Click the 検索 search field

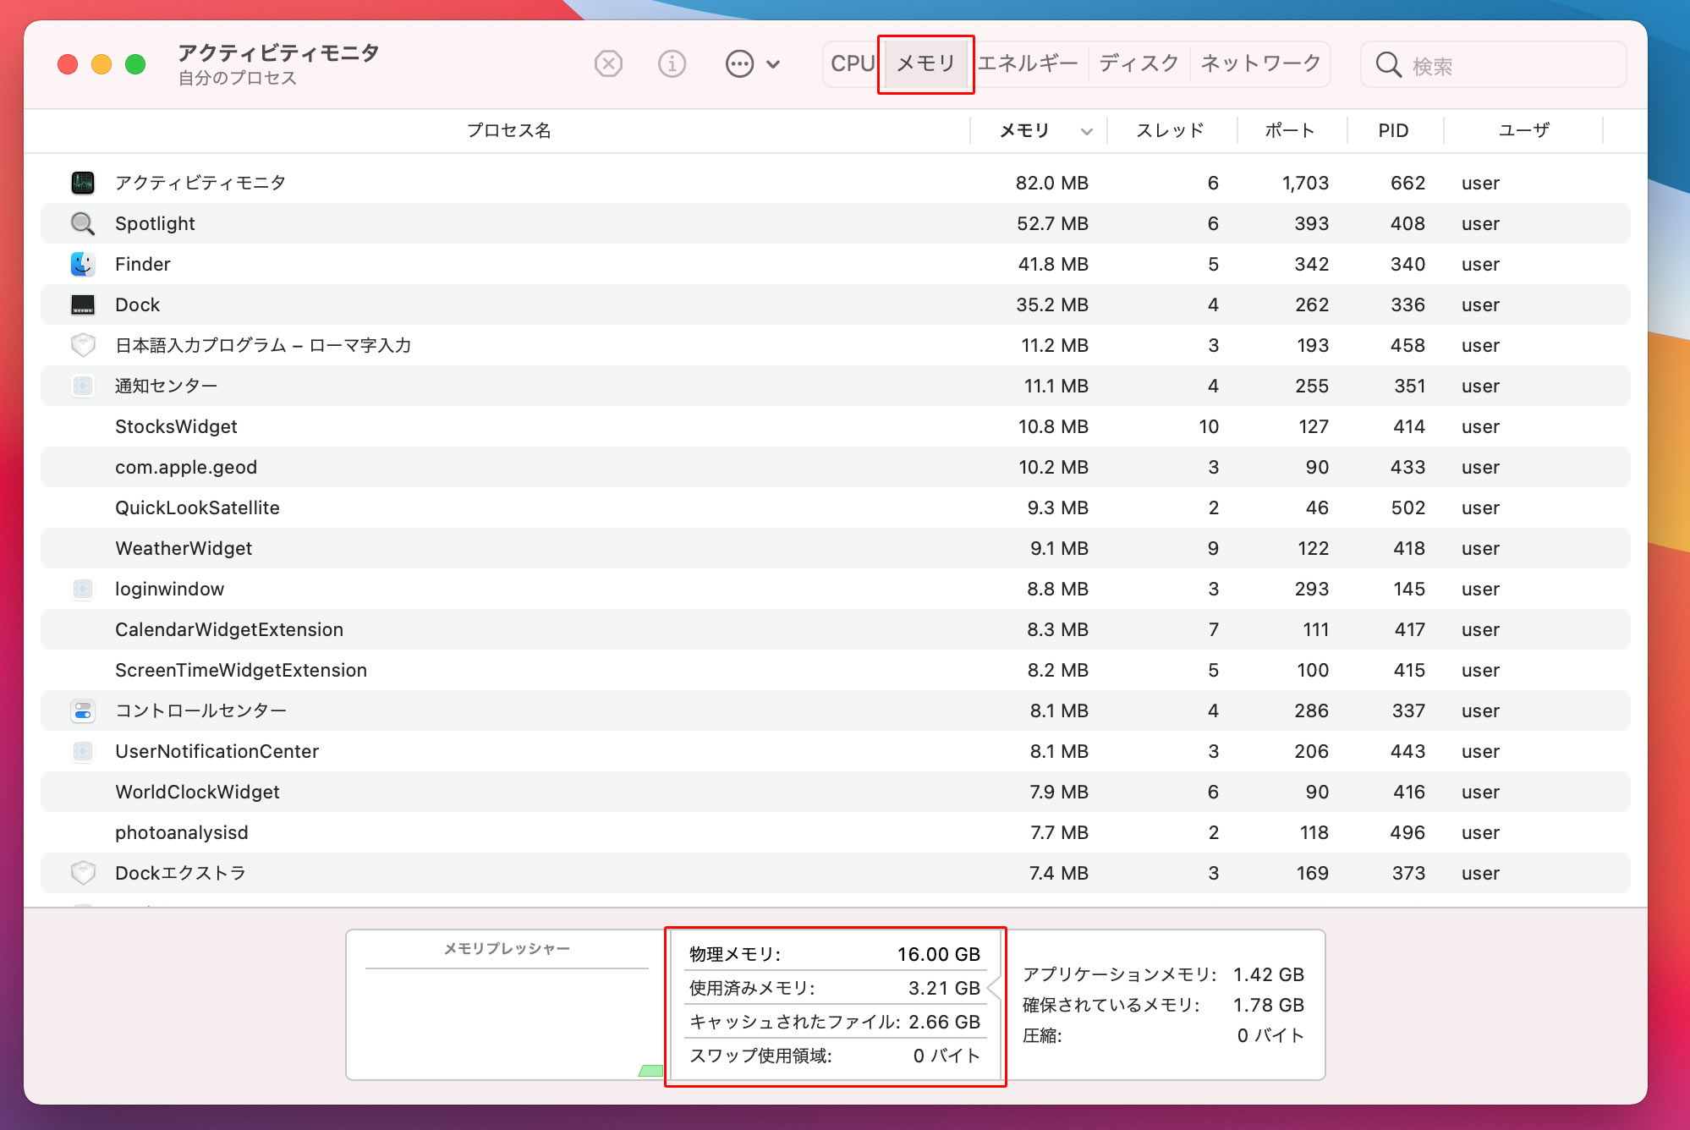pos(1494,64)
